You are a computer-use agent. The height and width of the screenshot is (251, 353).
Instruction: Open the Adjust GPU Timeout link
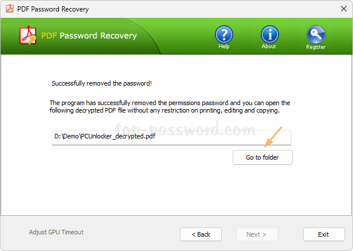coord(56,232)
